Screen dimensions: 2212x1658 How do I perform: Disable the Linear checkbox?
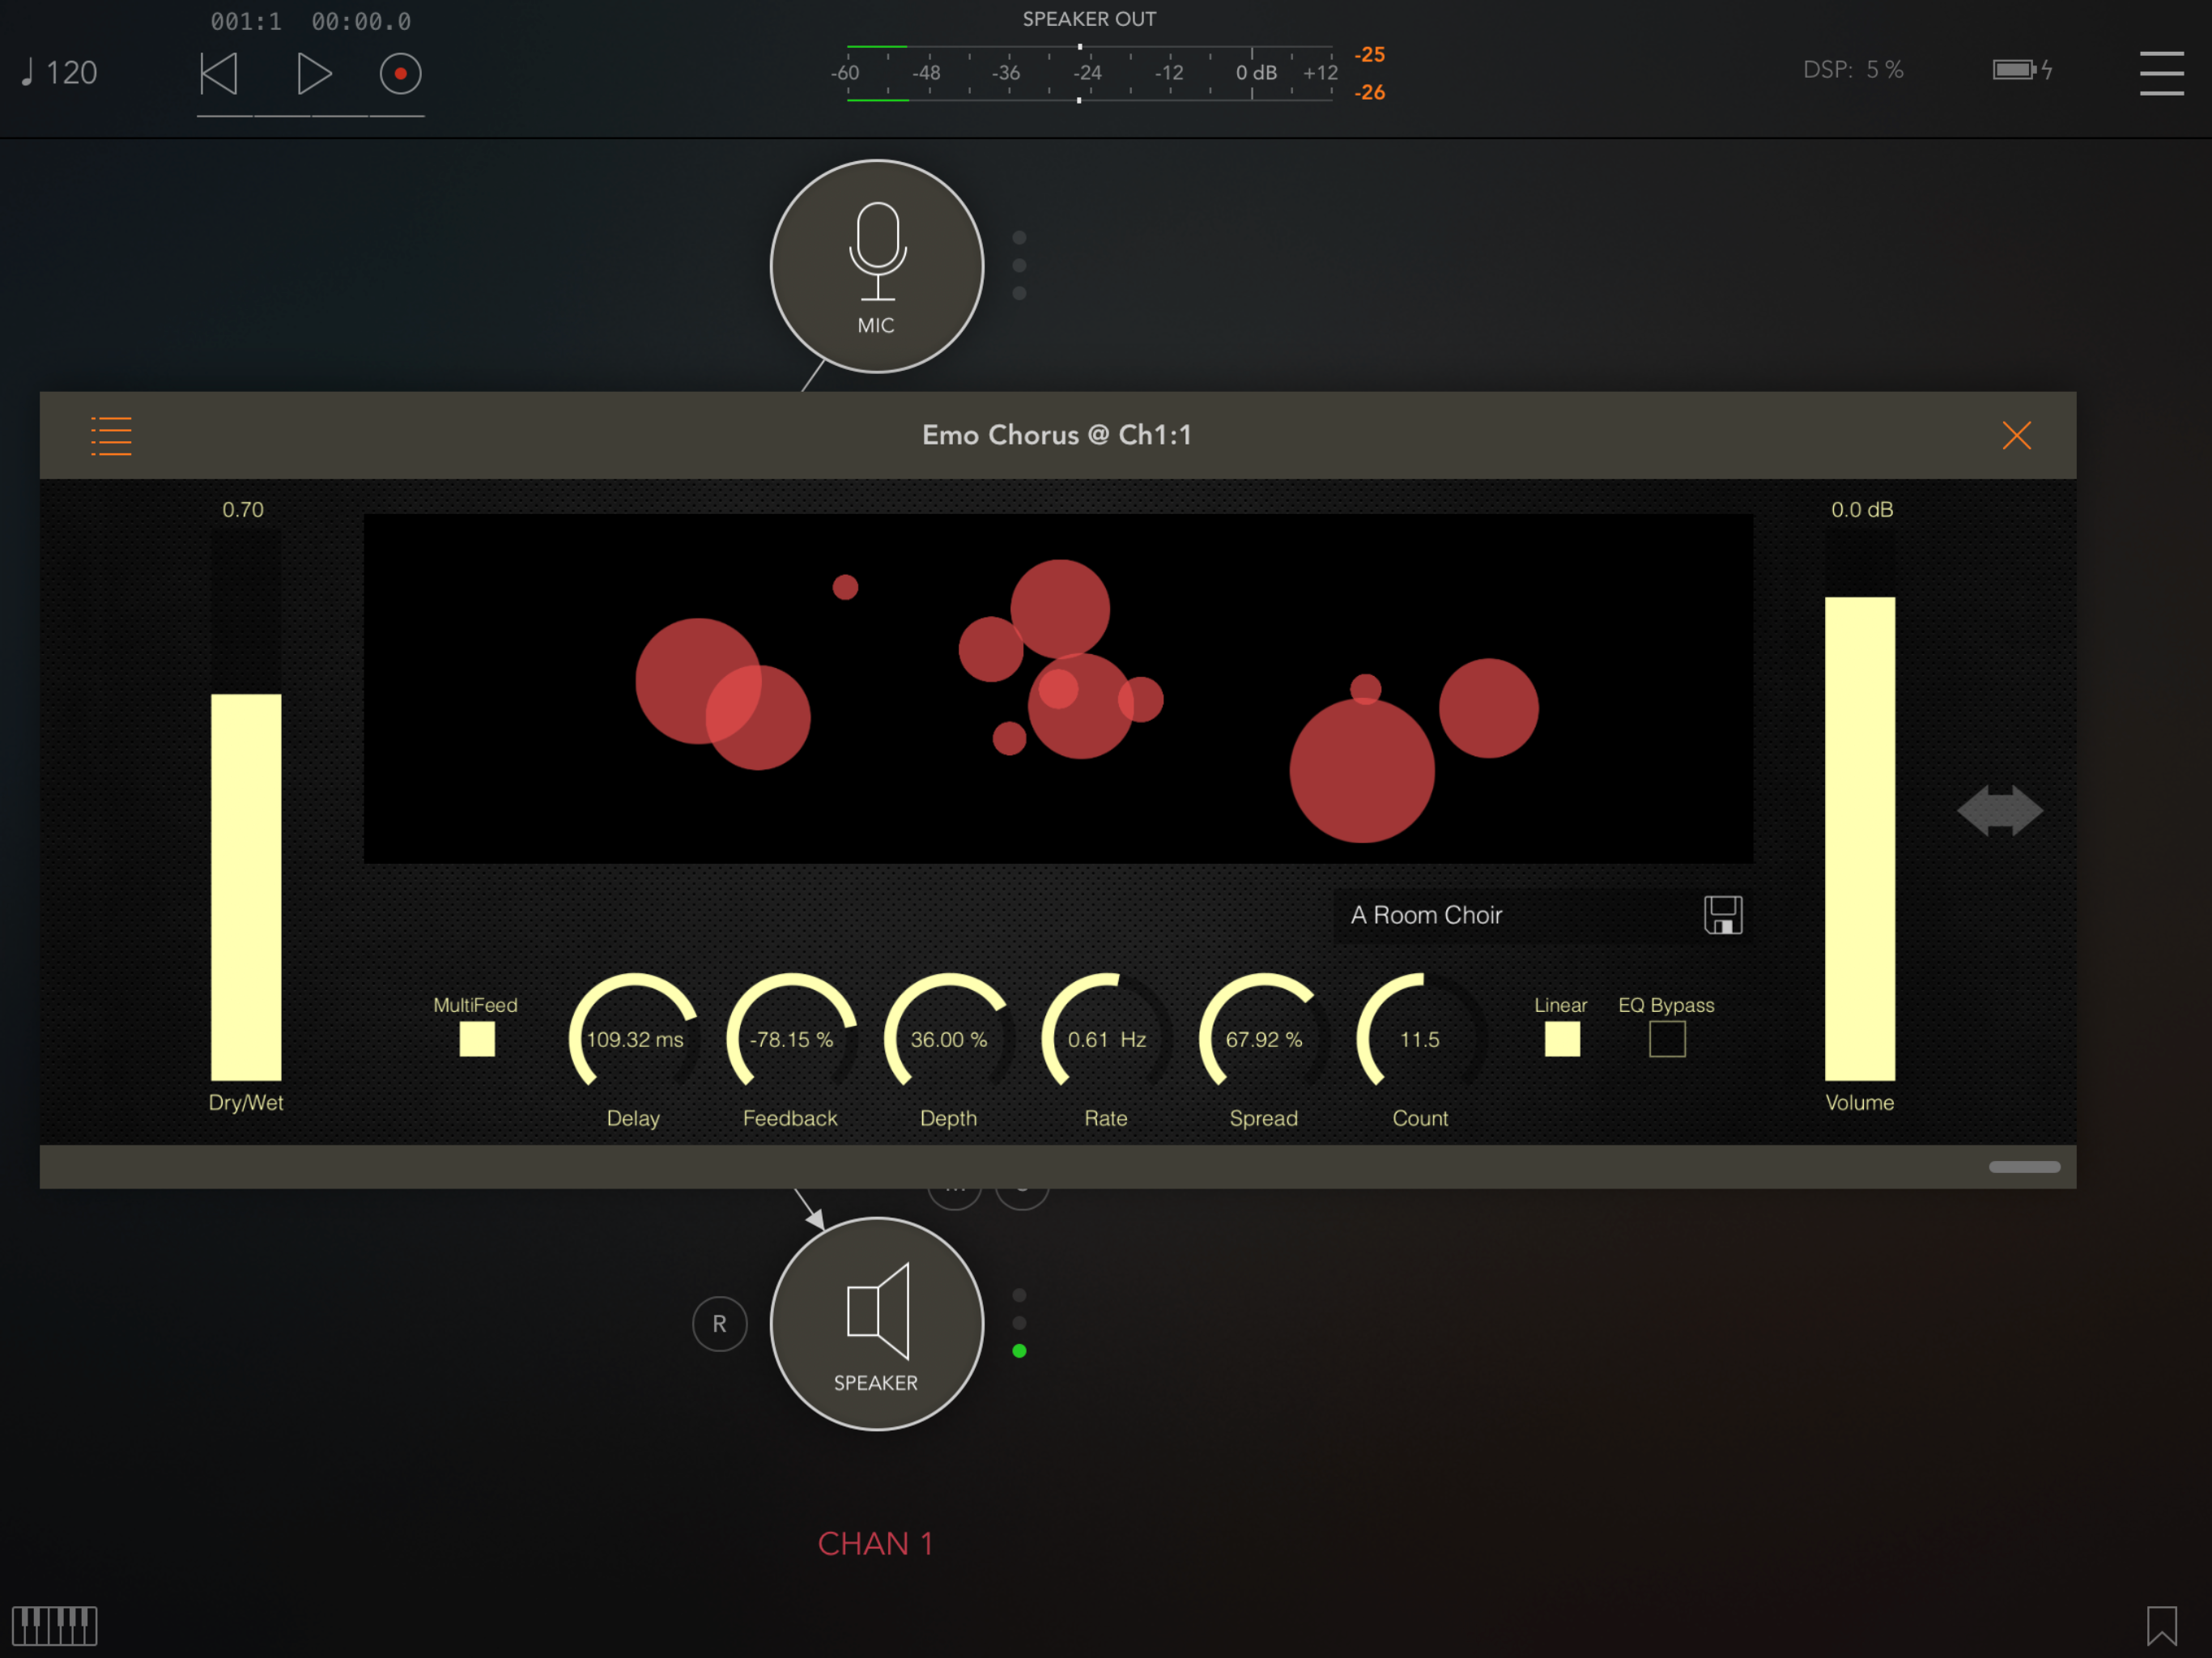(1561, 1039)
